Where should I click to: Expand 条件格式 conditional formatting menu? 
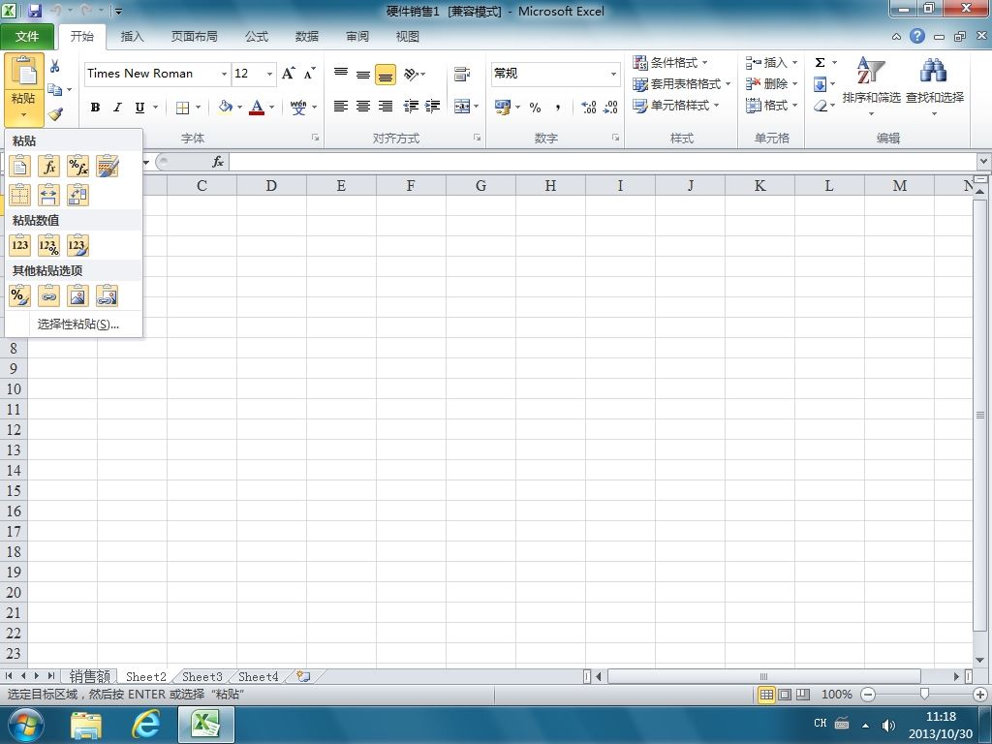(670, 63)
